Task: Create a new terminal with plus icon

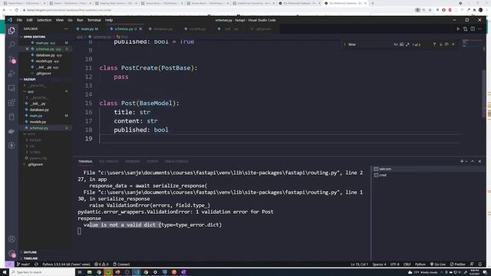Action: point(462,162)
